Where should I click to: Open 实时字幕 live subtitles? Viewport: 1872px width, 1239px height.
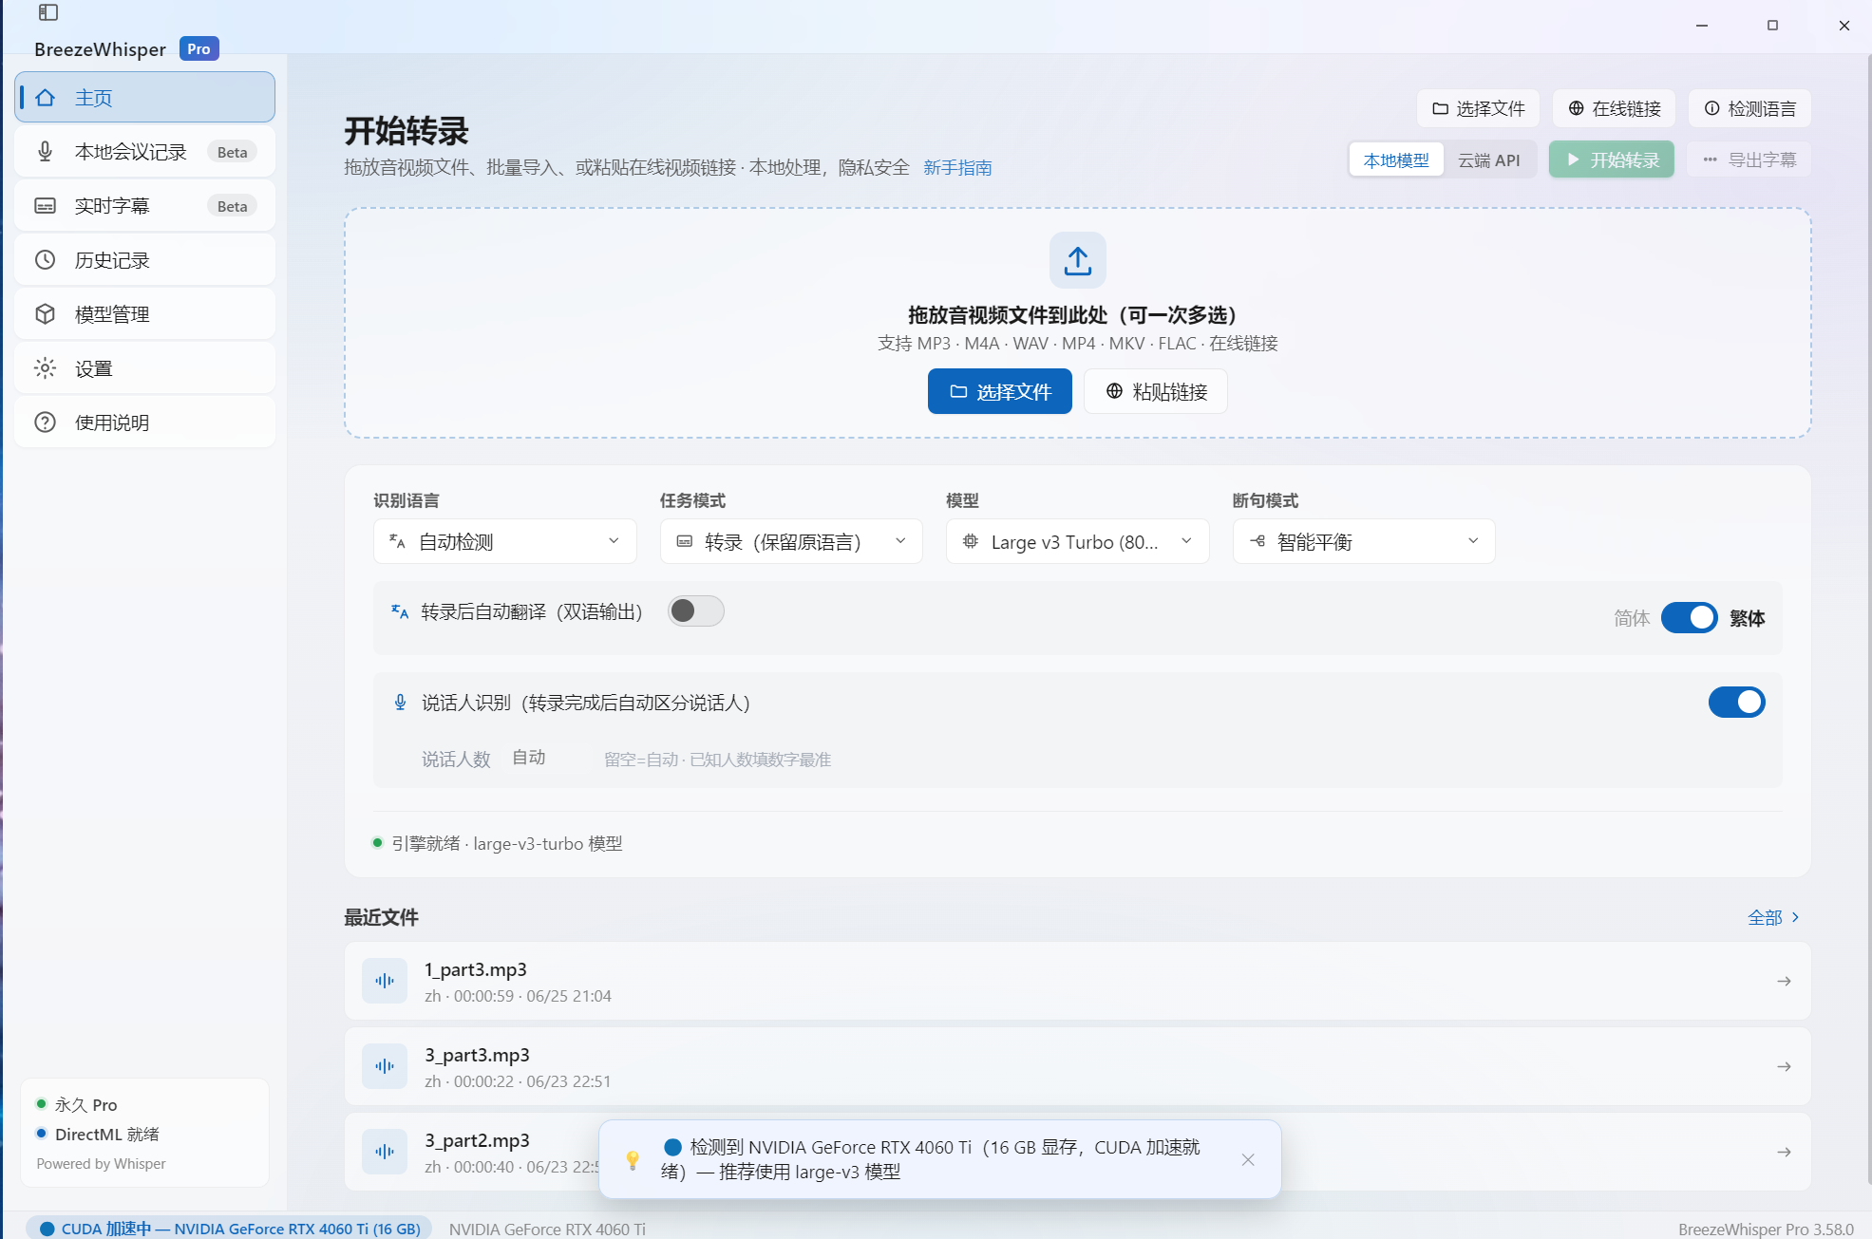(144, 206)
